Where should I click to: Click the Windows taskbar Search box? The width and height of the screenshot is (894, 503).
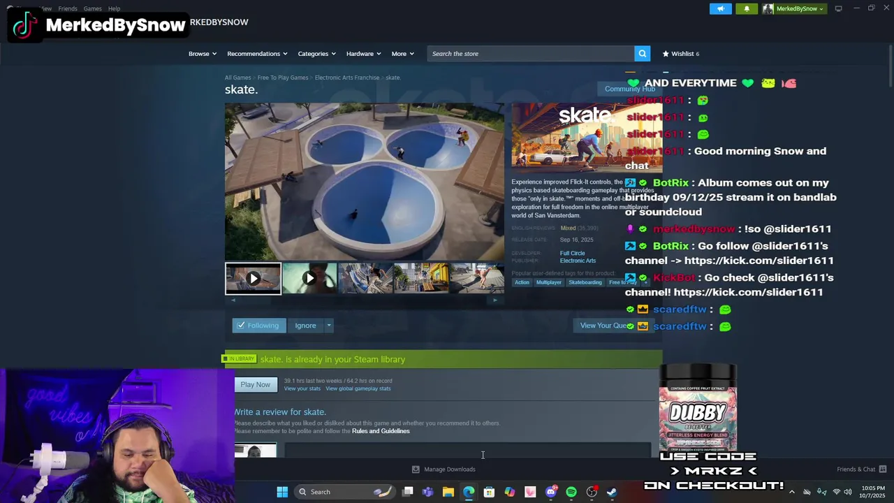[x=344, y=492]
